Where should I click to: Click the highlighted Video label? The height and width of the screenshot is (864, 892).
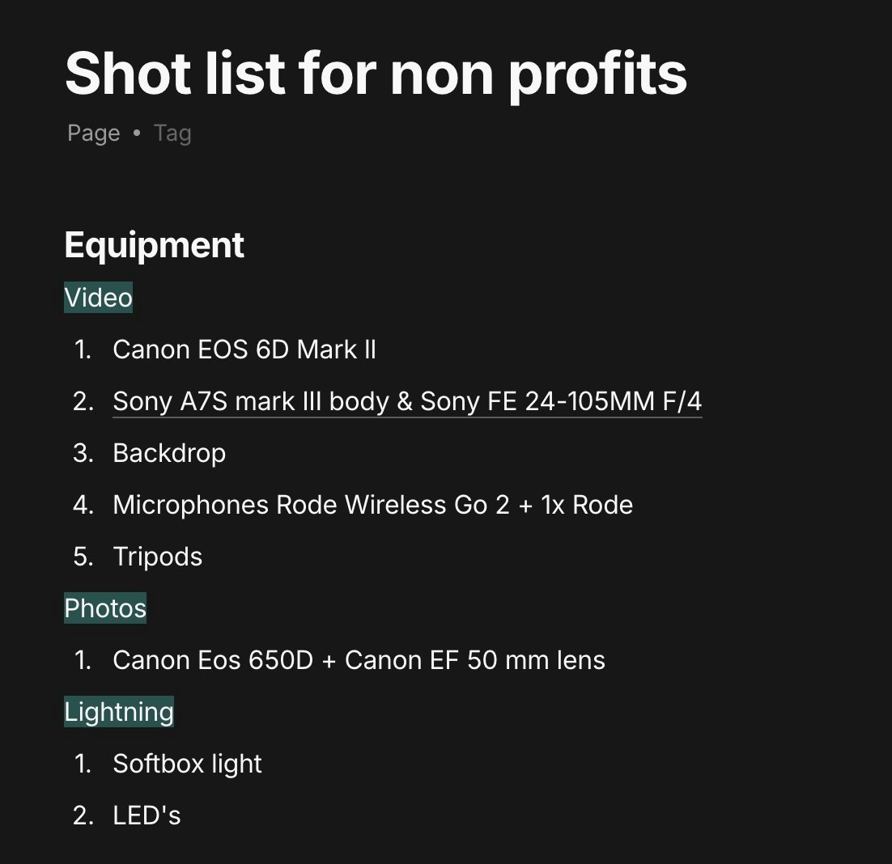pos(98,299)
